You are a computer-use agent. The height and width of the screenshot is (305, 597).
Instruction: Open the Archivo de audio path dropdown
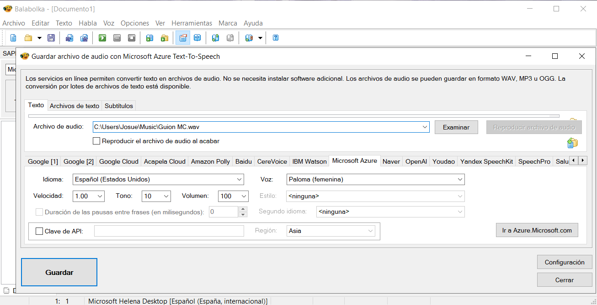point(425,127)
